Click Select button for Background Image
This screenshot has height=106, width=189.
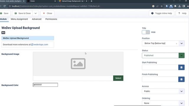click(x=118, y=78)
